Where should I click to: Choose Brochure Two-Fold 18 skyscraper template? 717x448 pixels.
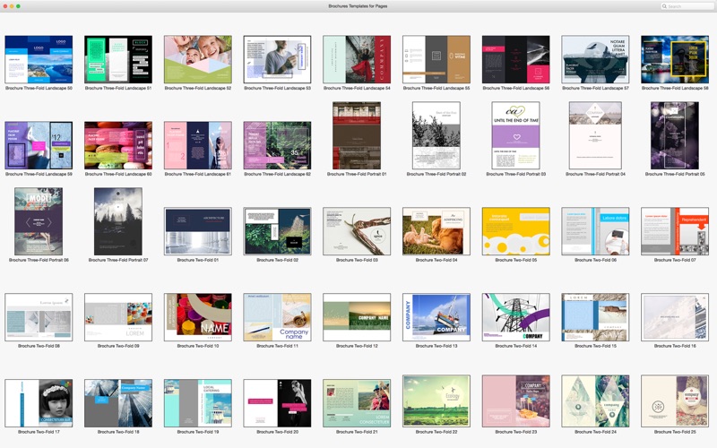[x=118, y=403]
